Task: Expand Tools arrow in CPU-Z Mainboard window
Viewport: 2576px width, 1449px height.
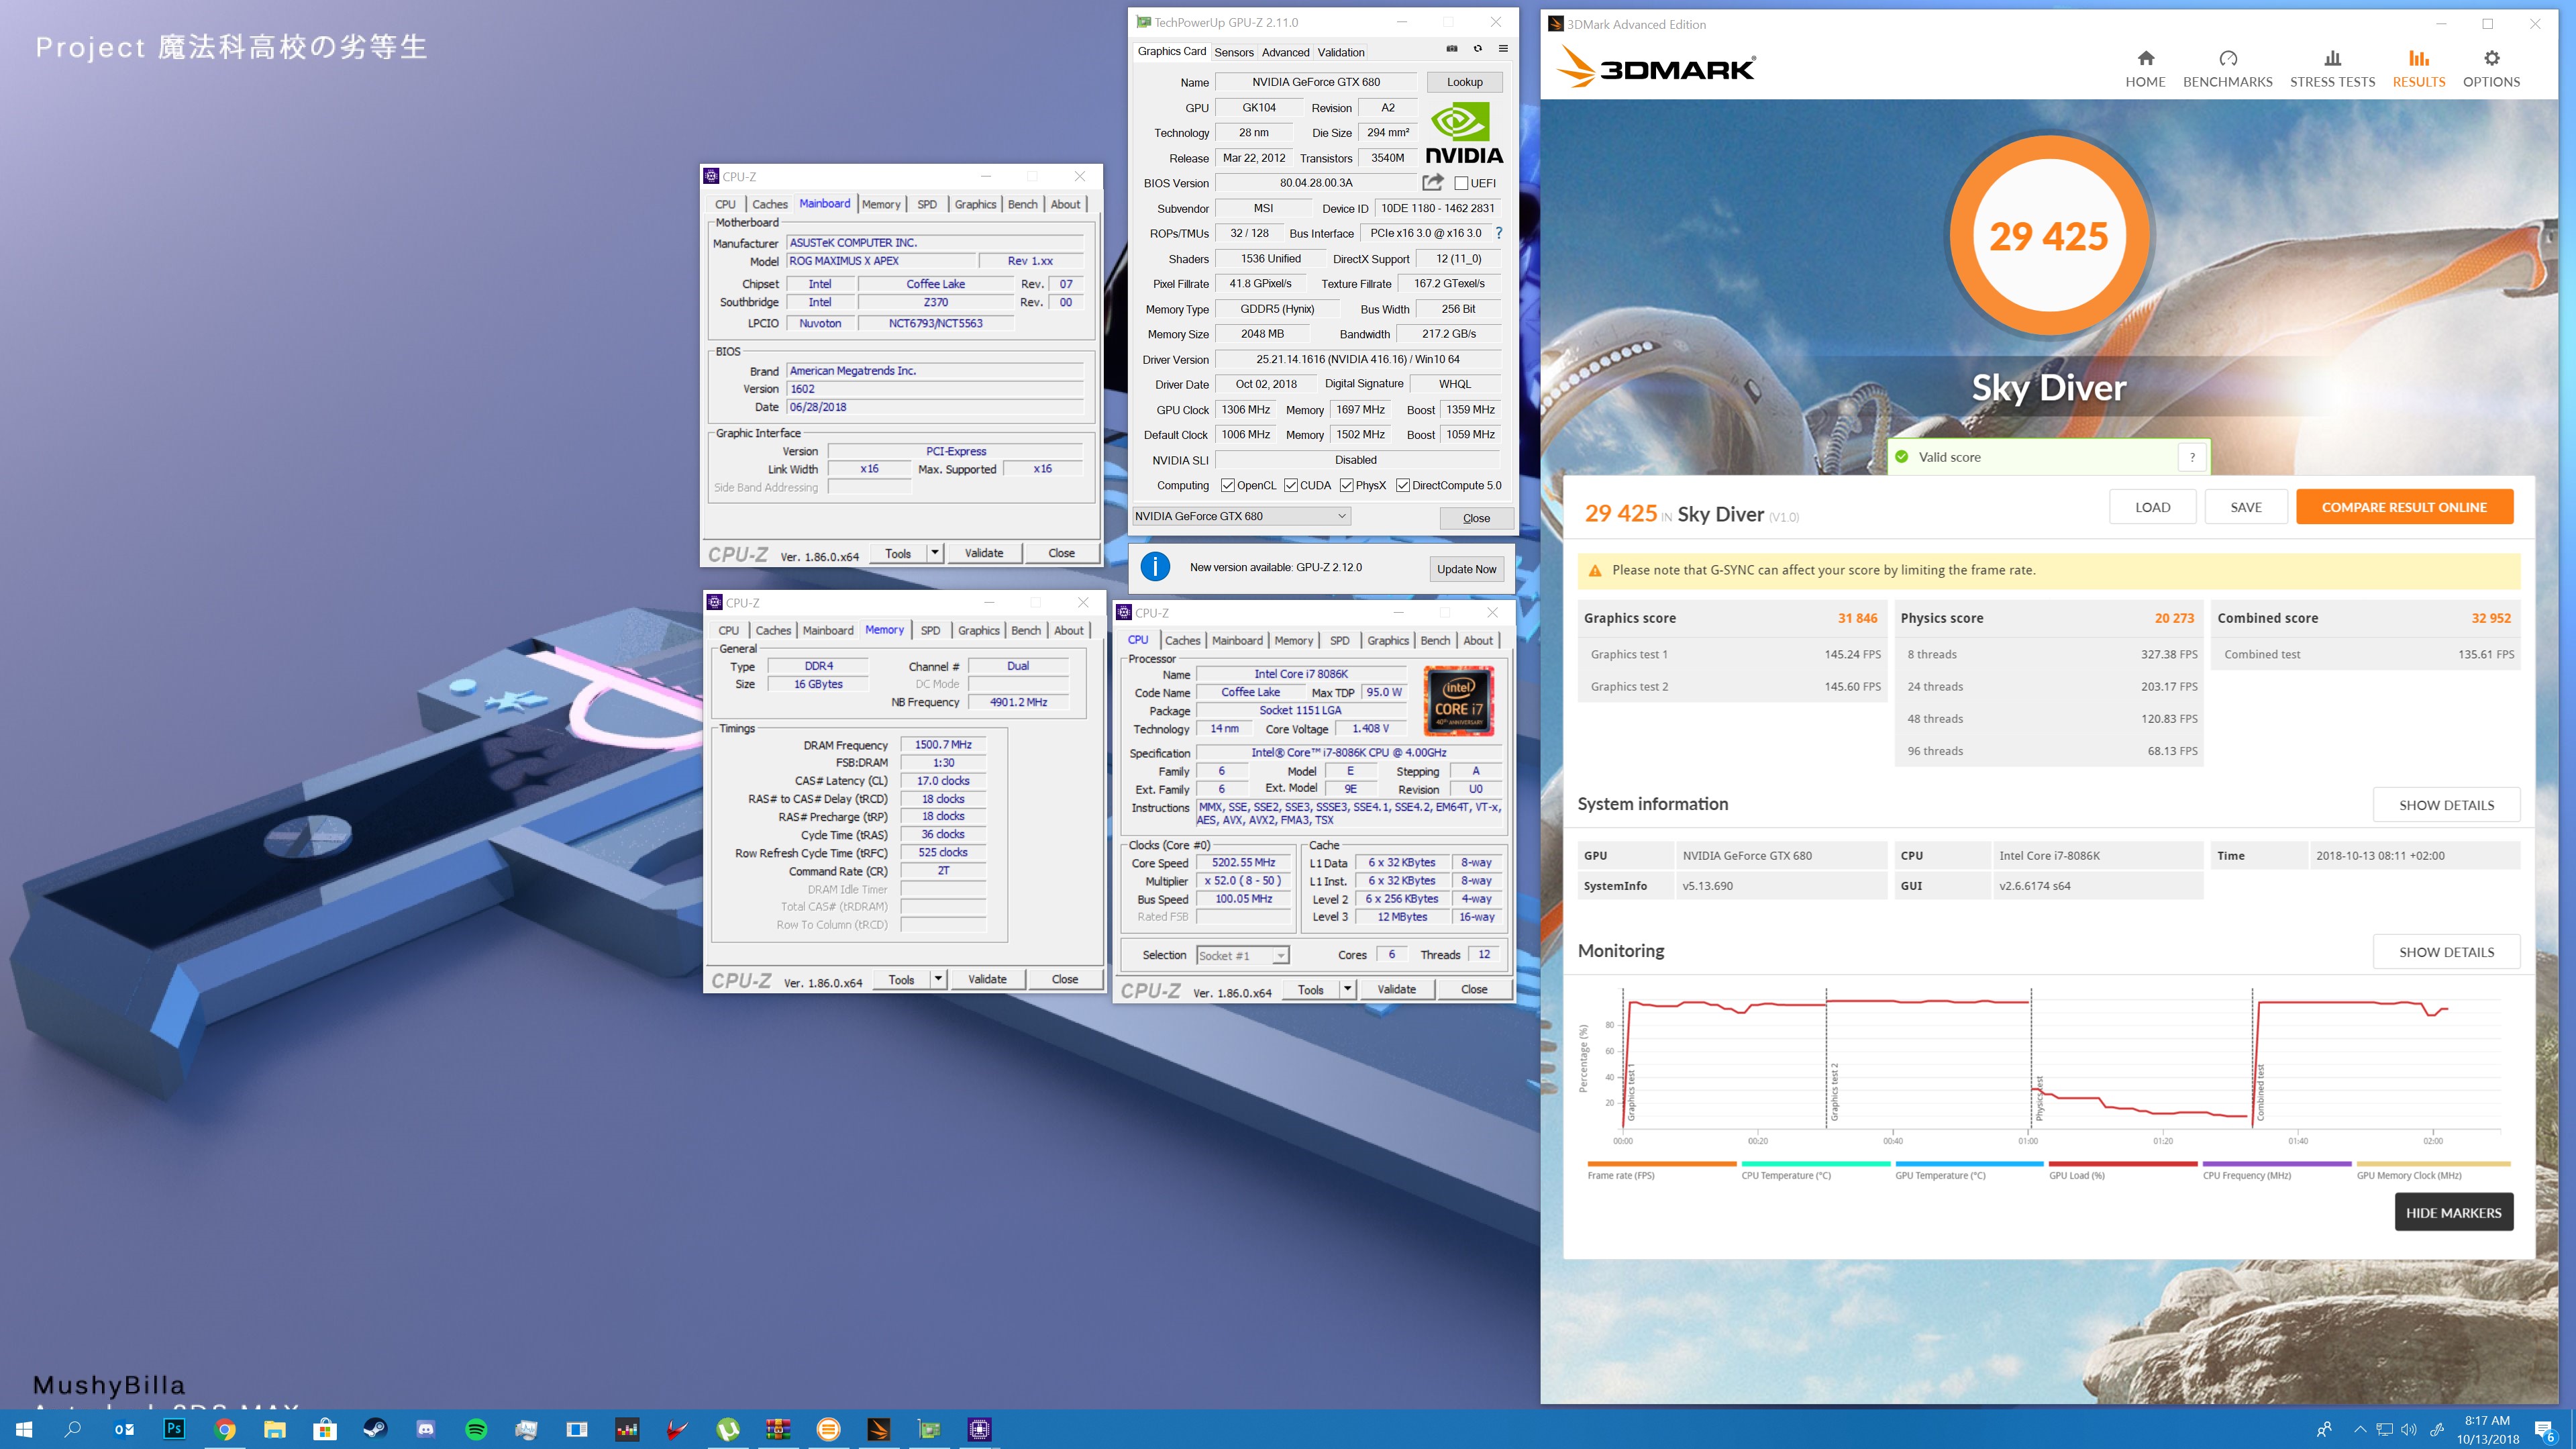Action: [935, 552]
